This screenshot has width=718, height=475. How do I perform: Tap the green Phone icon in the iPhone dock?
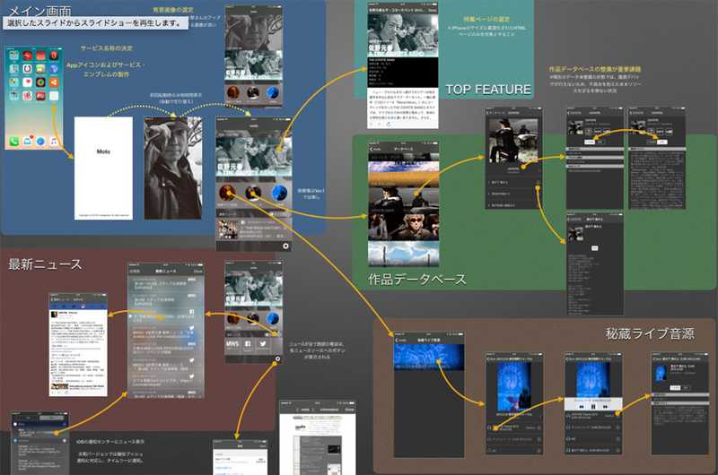(15, 142)
